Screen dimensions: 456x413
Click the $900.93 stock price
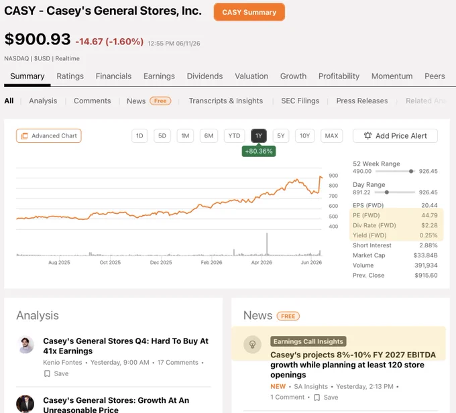pyautogui.click(x=38, y=39)
